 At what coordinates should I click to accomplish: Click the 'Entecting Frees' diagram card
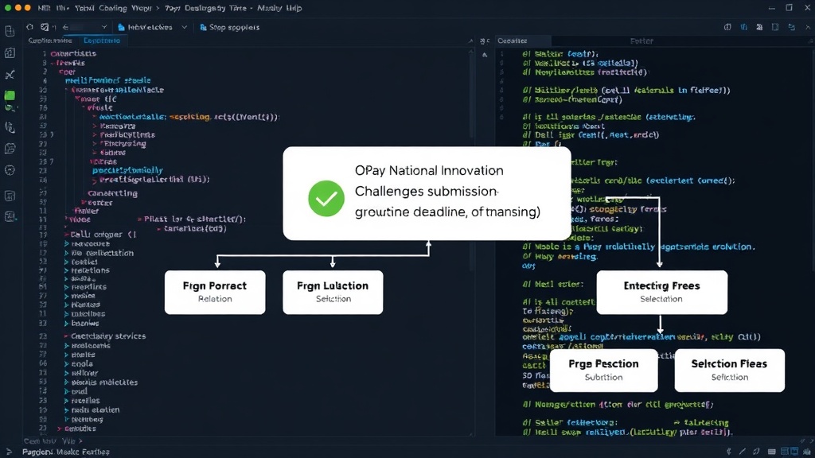661,292
